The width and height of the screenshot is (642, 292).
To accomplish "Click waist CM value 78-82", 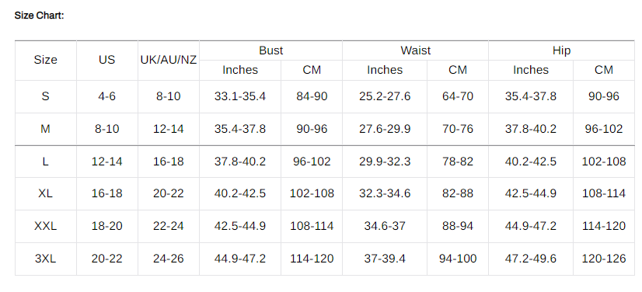I will coord(458,162).
